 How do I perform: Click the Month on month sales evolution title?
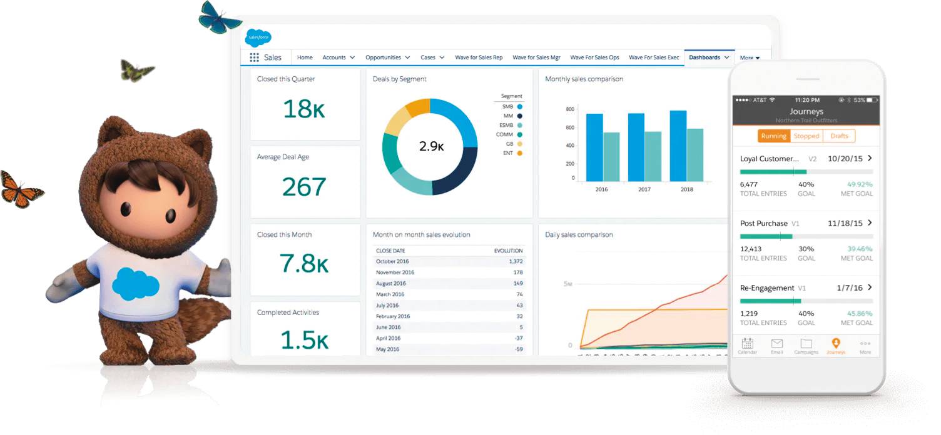pos(421,235)
